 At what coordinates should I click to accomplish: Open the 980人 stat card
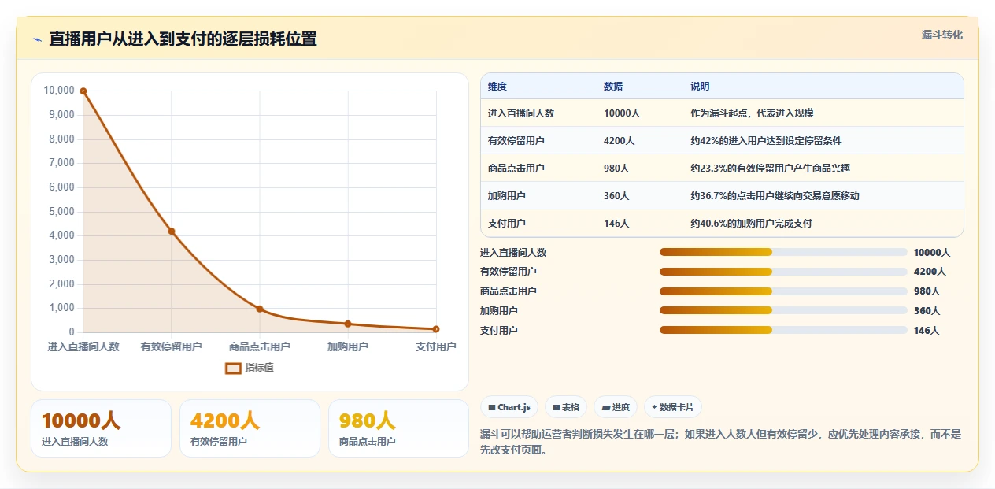[398, 428]
